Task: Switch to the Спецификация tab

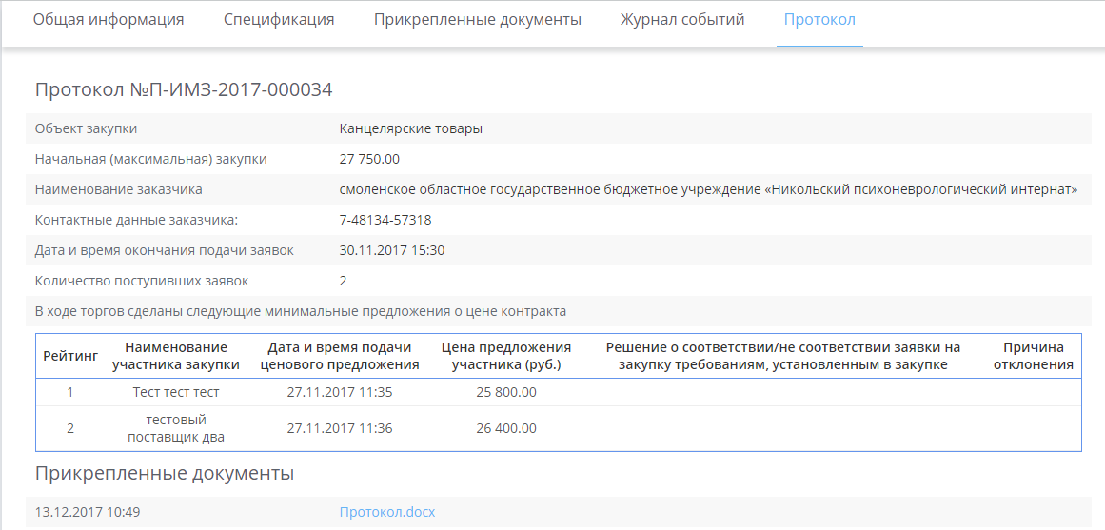Action: [x=279, y=20]
